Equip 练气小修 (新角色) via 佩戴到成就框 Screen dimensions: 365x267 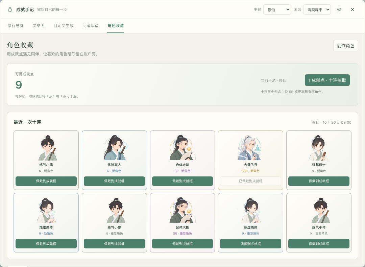(x=46, y=181)
